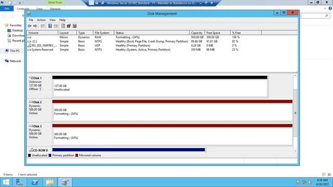Open Server Manager from the taskbar

pyautogui.click(x=20, y=182)
